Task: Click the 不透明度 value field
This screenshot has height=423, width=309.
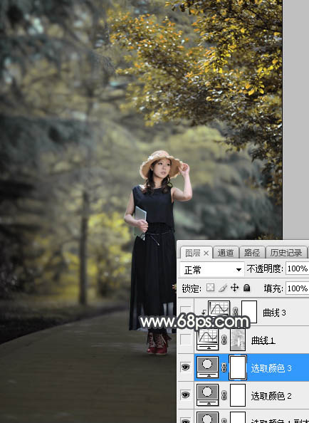Action: (297, 268)
